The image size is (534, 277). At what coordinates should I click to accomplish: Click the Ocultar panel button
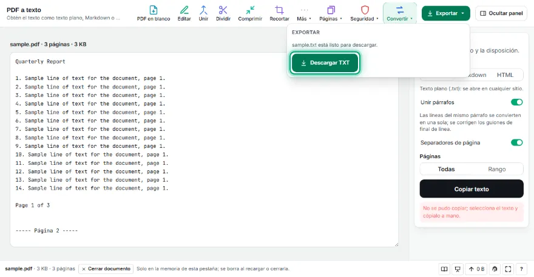[x=501, y=13]
